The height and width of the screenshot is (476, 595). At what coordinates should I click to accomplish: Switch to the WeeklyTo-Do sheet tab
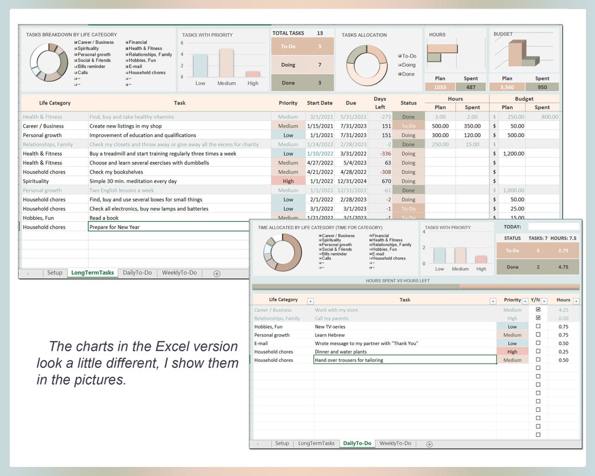coord(179,273)
